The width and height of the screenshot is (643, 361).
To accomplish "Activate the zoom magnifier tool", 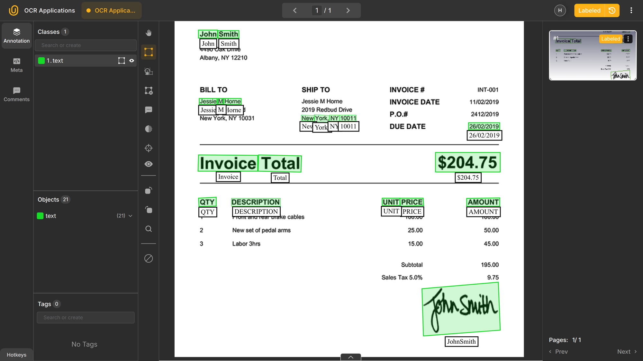I will (x=149, y=228).
